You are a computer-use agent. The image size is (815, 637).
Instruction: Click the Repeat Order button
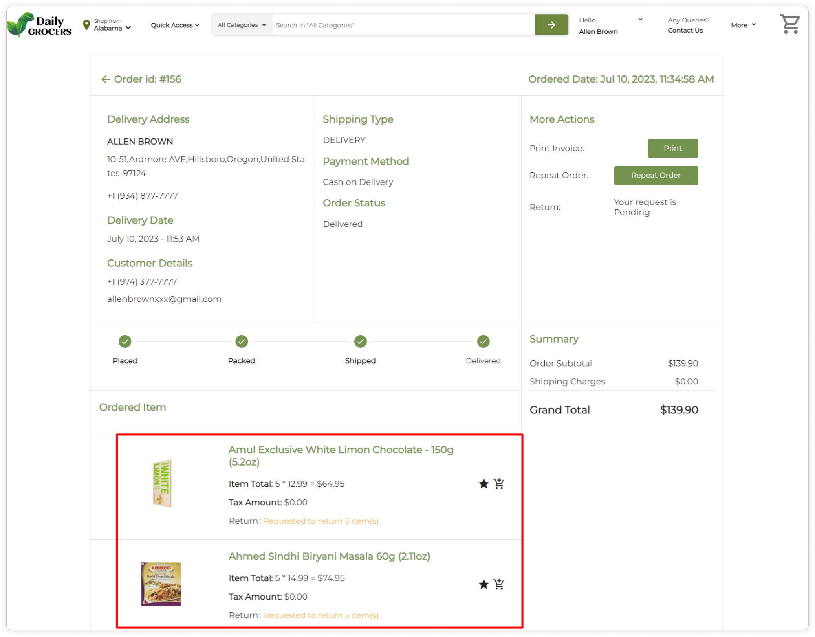point(655,175)
